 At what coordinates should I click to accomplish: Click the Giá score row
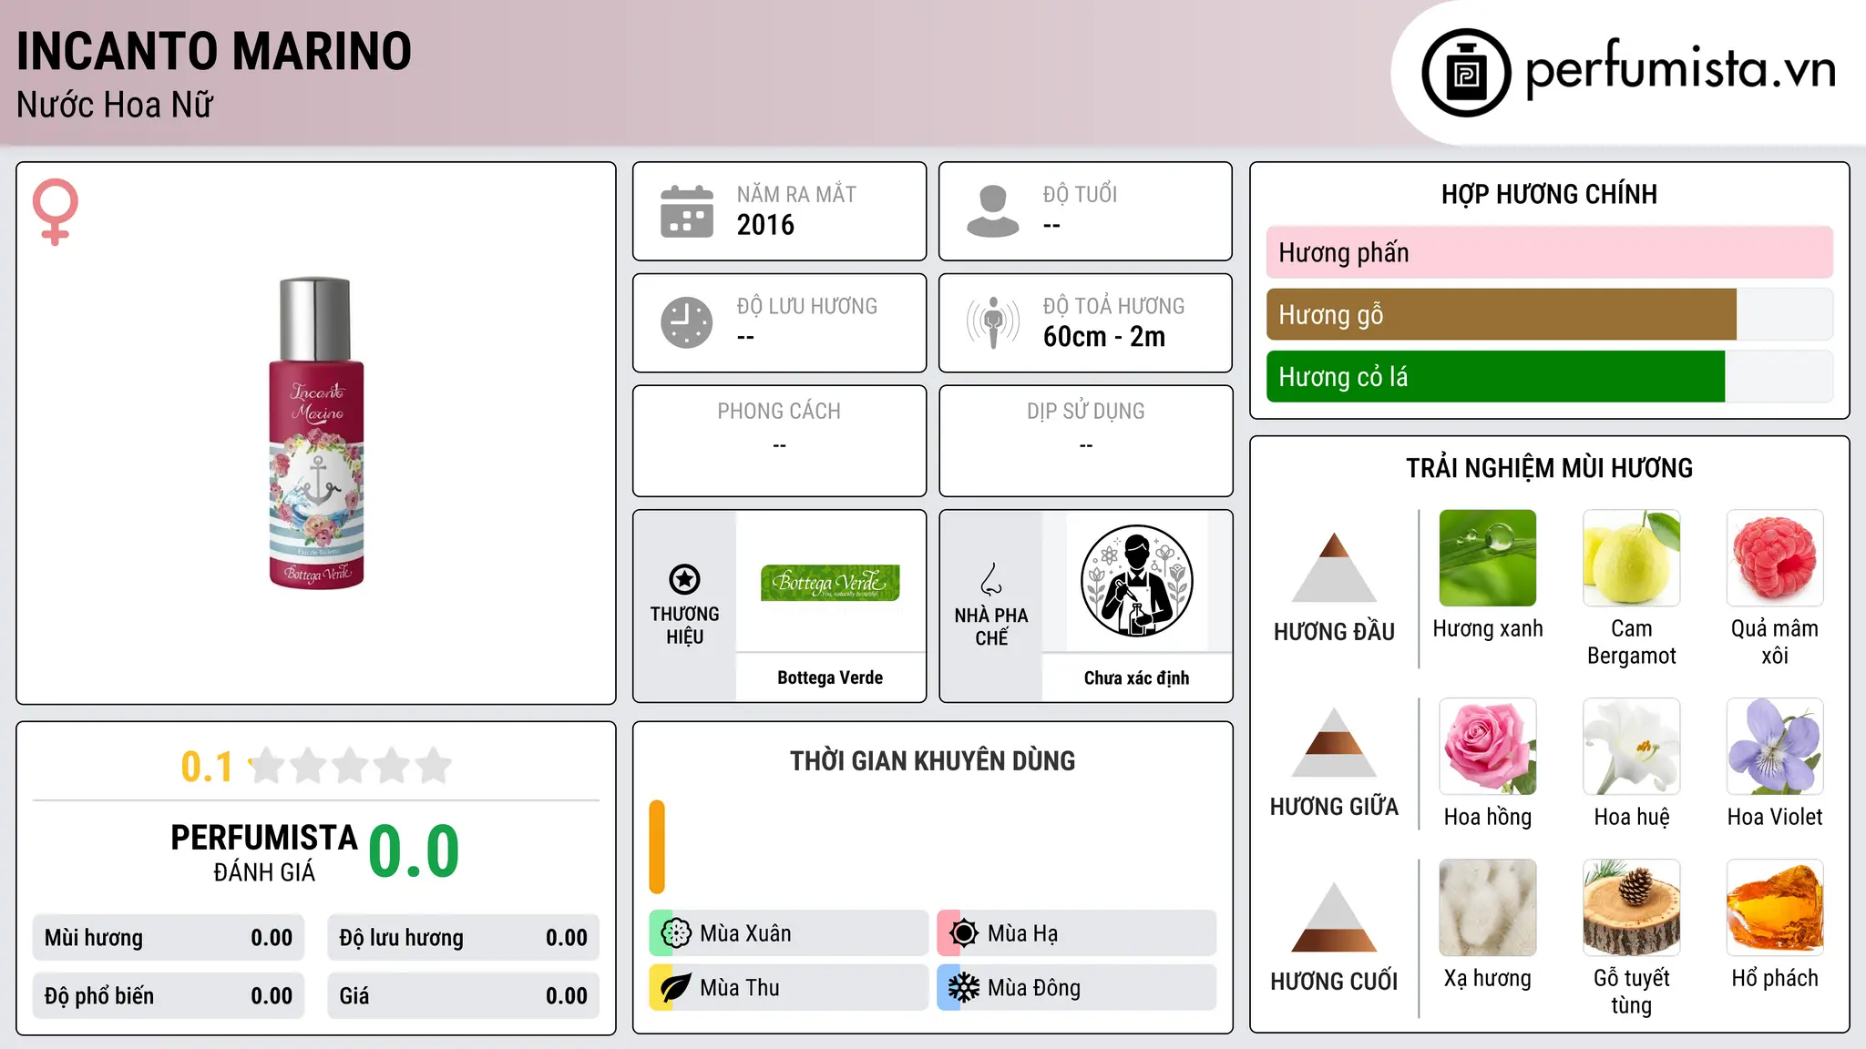(x=463, y=995)
